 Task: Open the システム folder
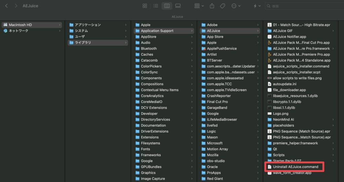98,31
